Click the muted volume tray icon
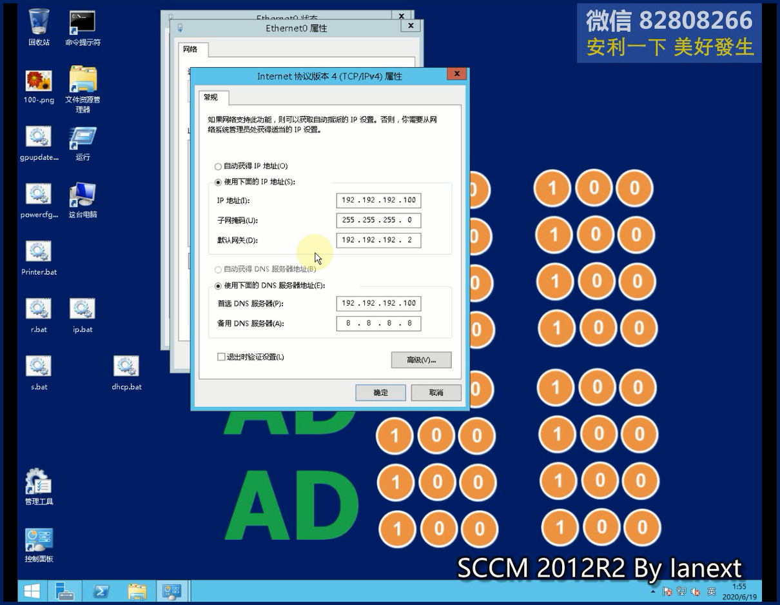This screenshot has width=780, height=605. [x=696, y=591]
